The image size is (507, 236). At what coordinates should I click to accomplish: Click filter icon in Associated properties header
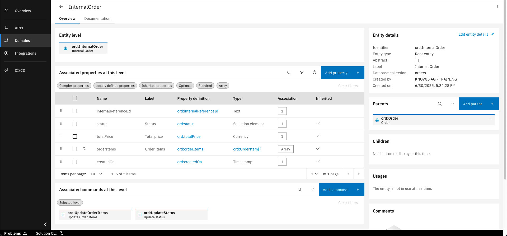tap(302, 73)
